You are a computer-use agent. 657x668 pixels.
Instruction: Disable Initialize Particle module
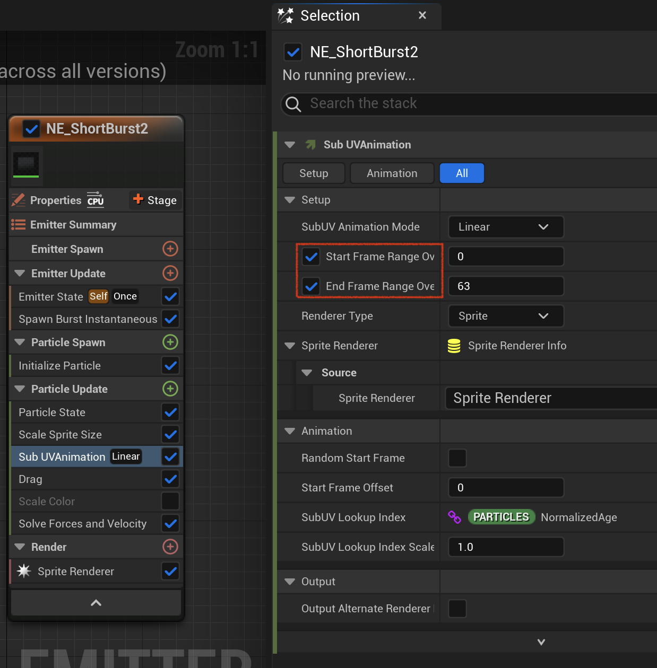[x=170, y=365]
